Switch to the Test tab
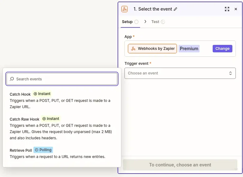243x177 pixels. pyautogui.click(x=158, y=22)
